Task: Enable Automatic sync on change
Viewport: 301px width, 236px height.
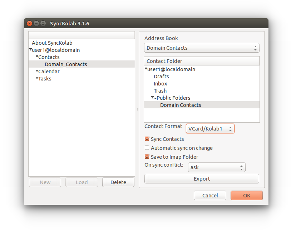Action: 147,148
